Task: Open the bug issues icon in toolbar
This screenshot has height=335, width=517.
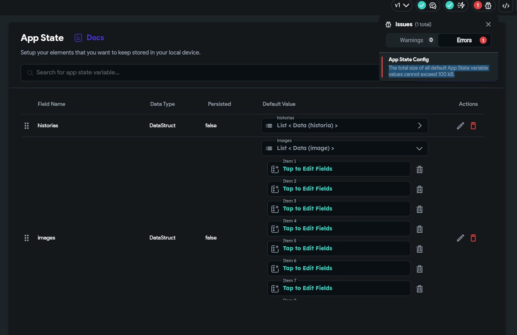Action: coord(488,6)
